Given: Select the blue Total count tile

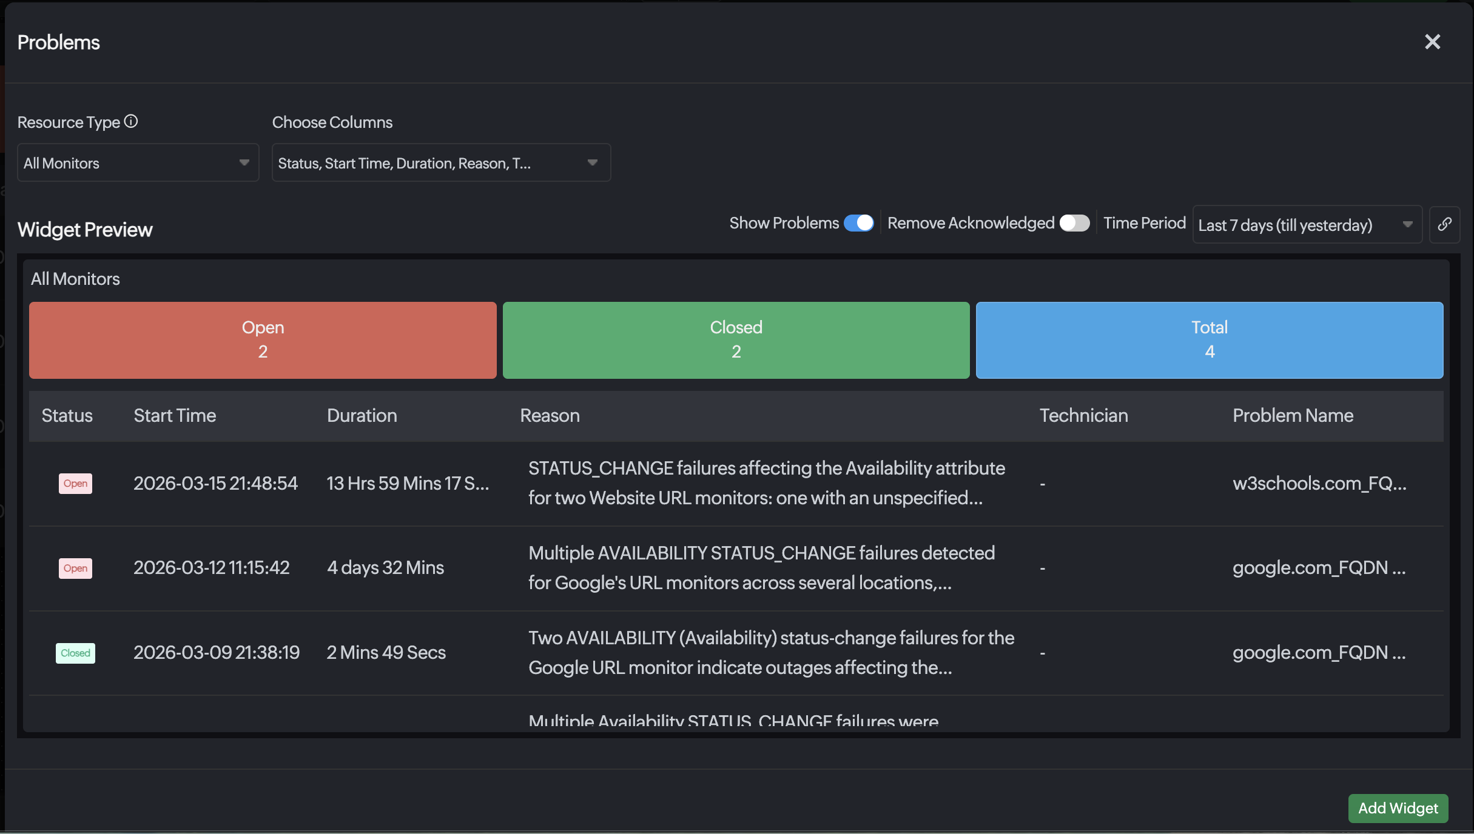Looking at the screenshot, I should pyautogui.click(x=1209, y=340).
